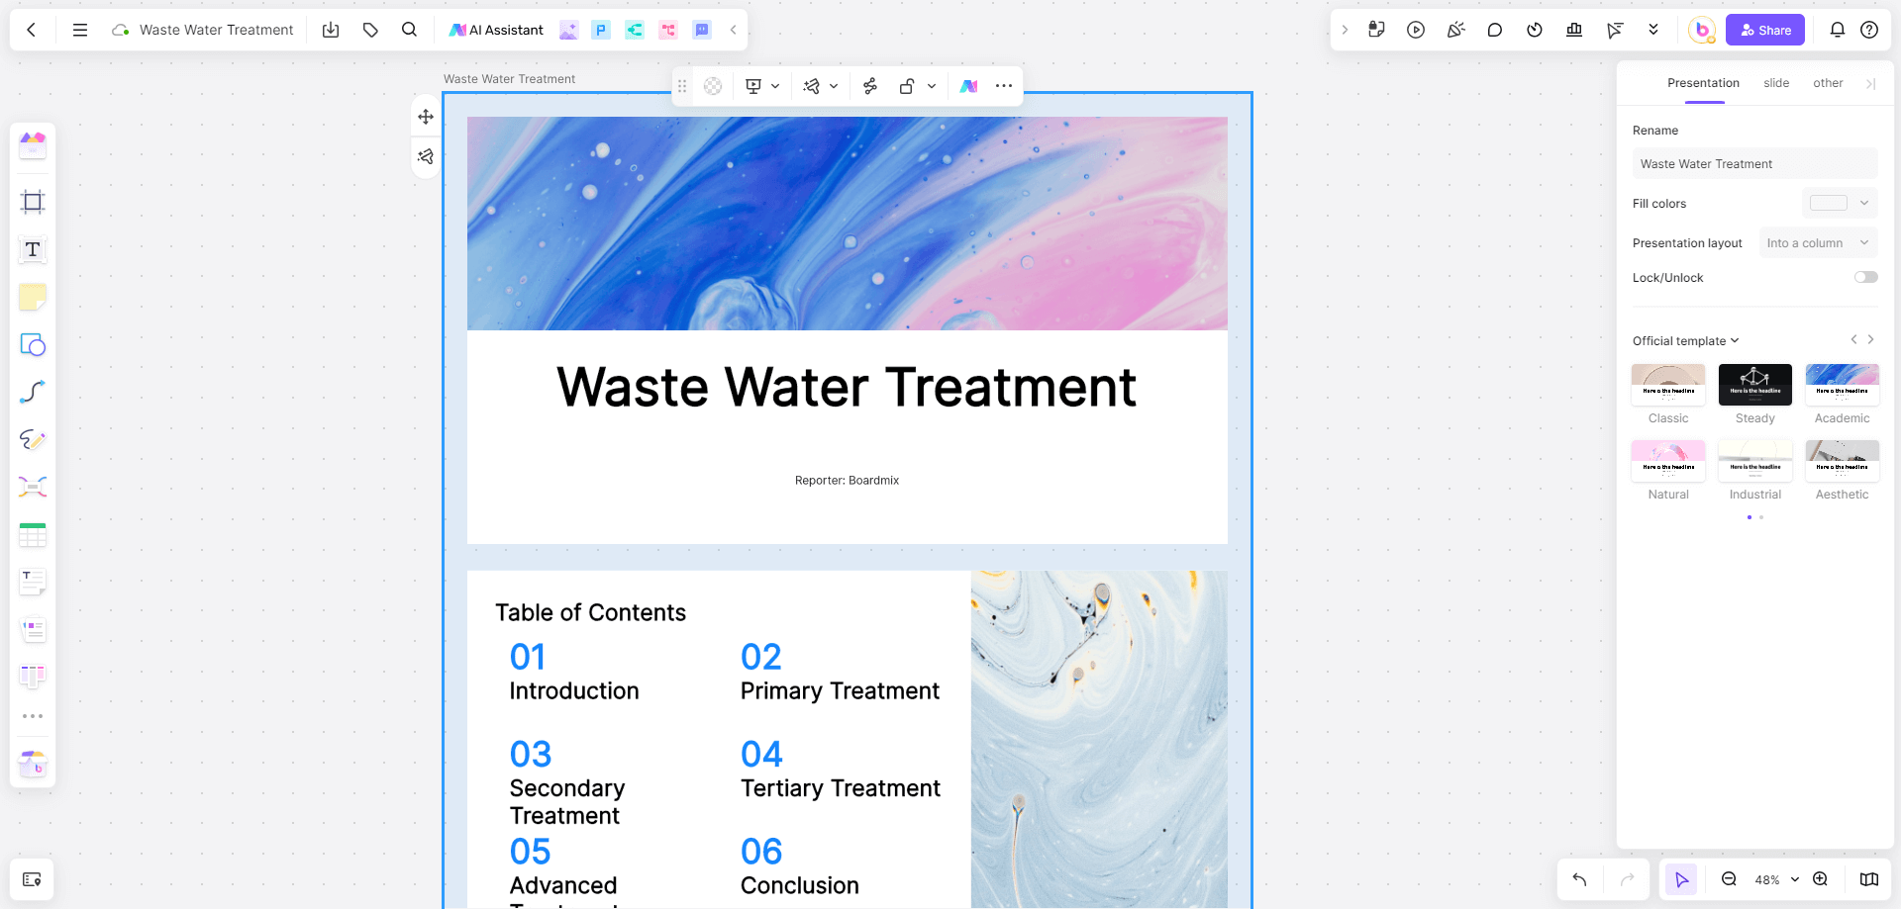Viewport: 1901px width, 909px height.
Task: Toggle the Lock/Unlock switch
Action: [x=1865, y=277]
